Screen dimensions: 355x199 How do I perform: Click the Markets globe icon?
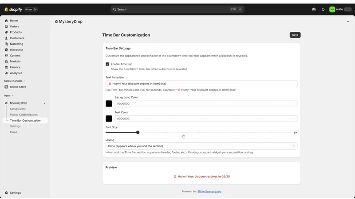(x=6, y=61)
